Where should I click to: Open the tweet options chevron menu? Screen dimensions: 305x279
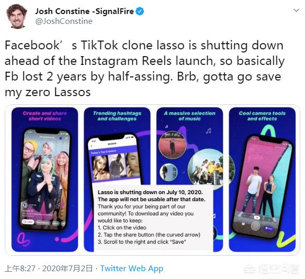[296, 10]
